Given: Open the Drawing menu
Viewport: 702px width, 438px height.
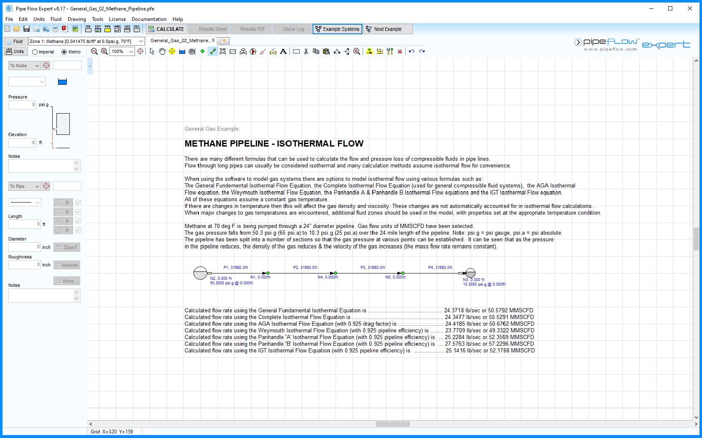Looking at the screenshot, I should (77, 19).
